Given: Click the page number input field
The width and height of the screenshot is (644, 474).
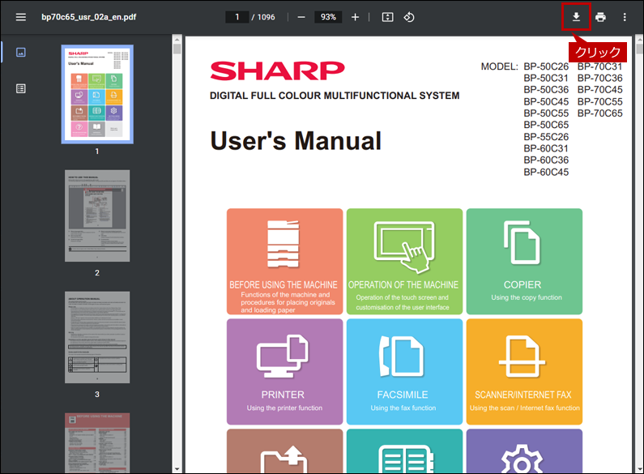Looking at the screenshot, I should click(x=237, y=17).
